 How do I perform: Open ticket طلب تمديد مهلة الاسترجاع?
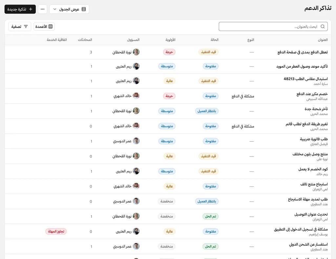click(308, 199)
